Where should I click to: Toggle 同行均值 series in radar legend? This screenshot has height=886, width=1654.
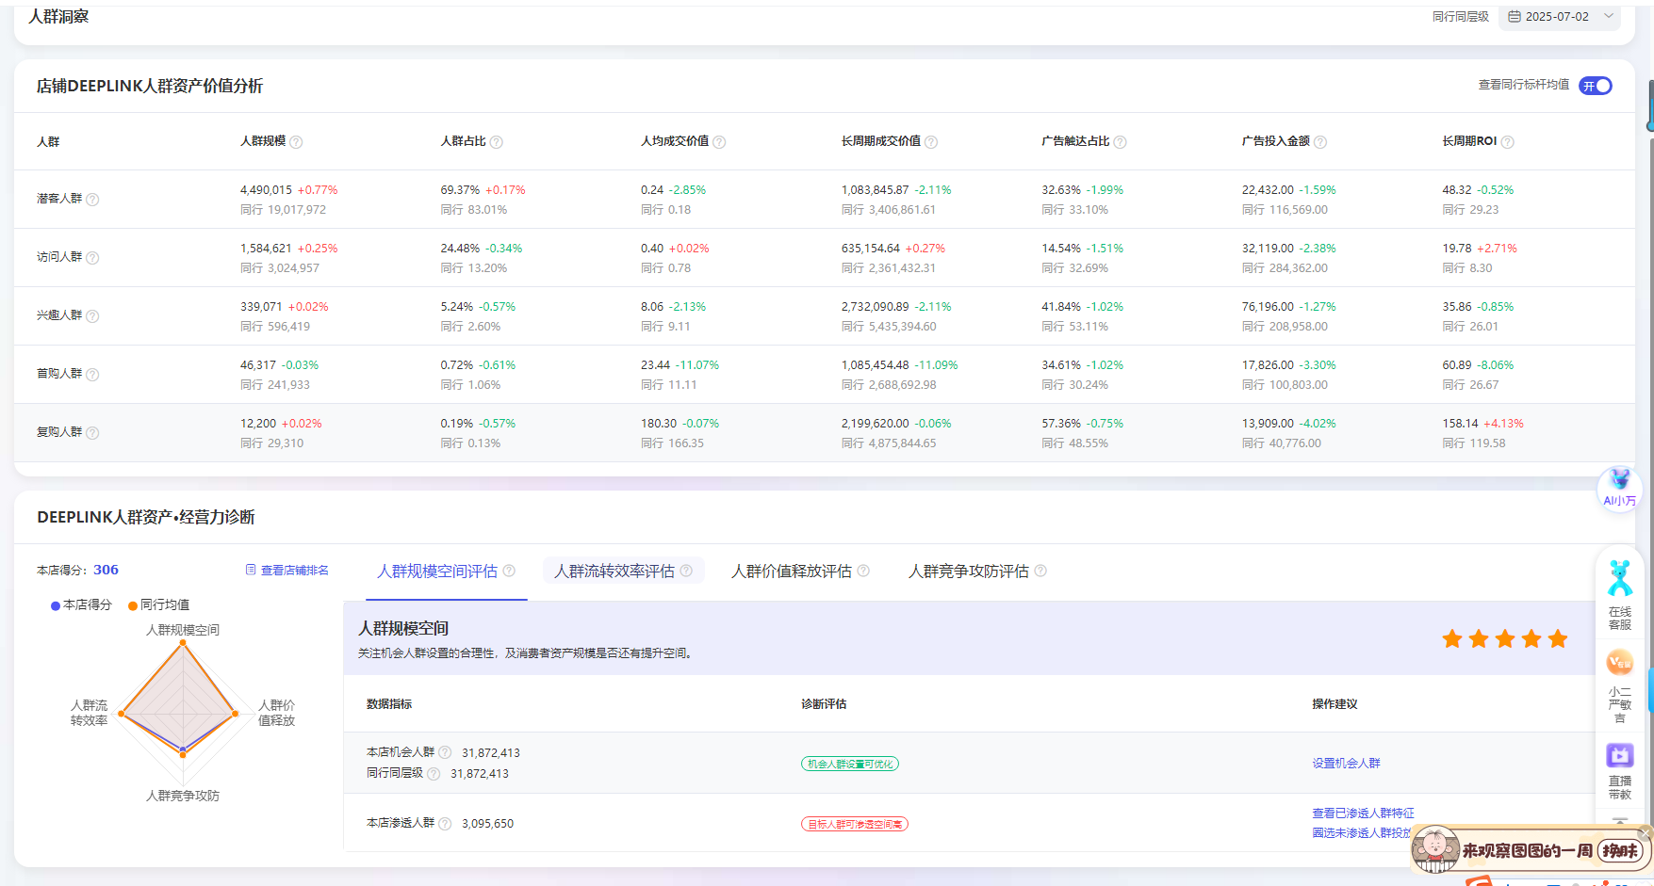pos(158,604)
